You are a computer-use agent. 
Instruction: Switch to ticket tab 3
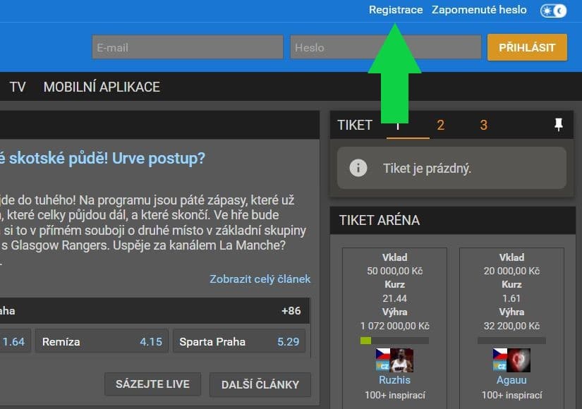point(483,125)
